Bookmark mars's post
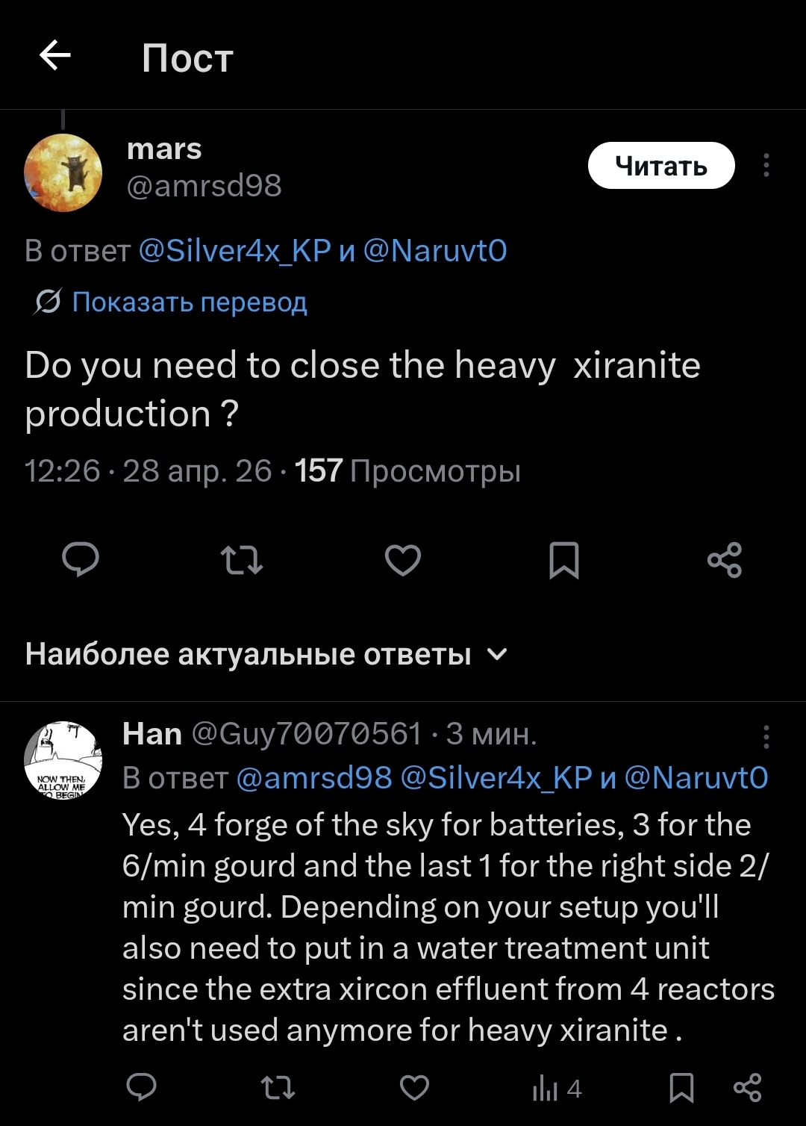Screen dimensions: 806x1126 (564, 560)
